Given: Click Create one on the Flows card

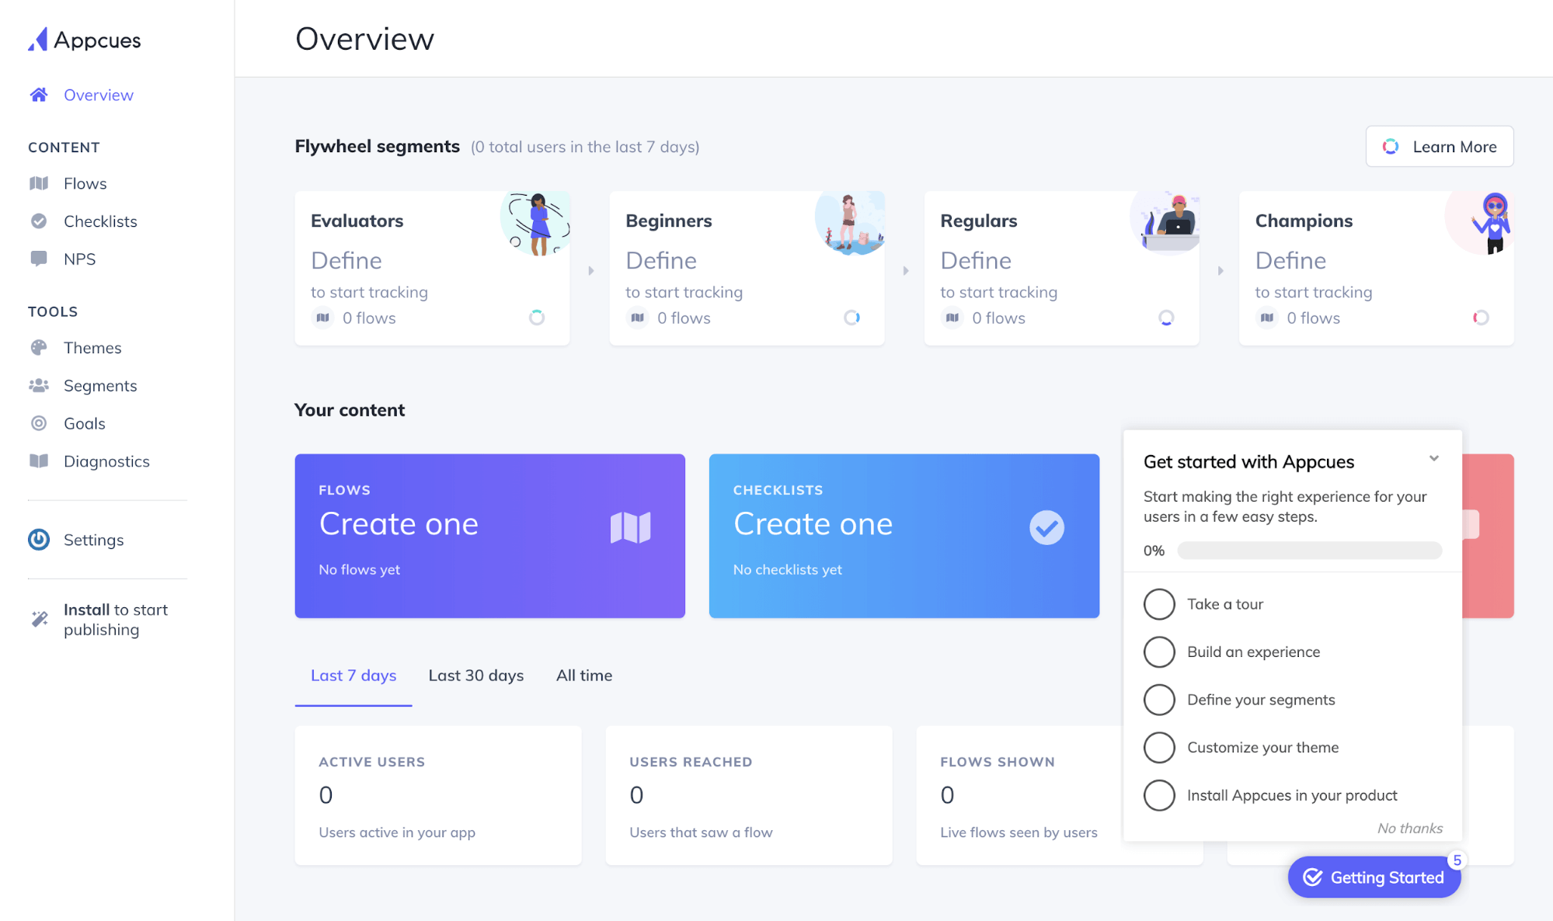Looking at the screenshot, I should (399, 524).
